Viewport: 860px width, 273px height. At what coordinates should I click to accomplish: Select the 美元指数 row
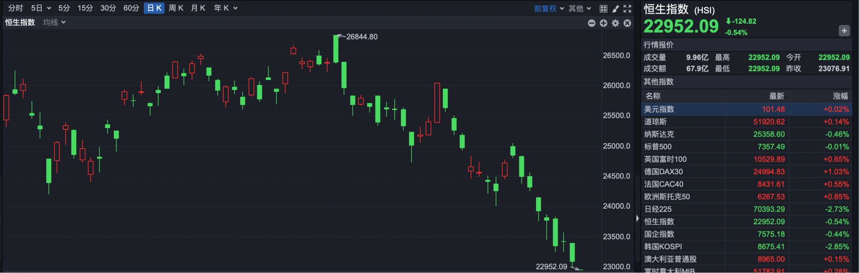pos(747,109)
